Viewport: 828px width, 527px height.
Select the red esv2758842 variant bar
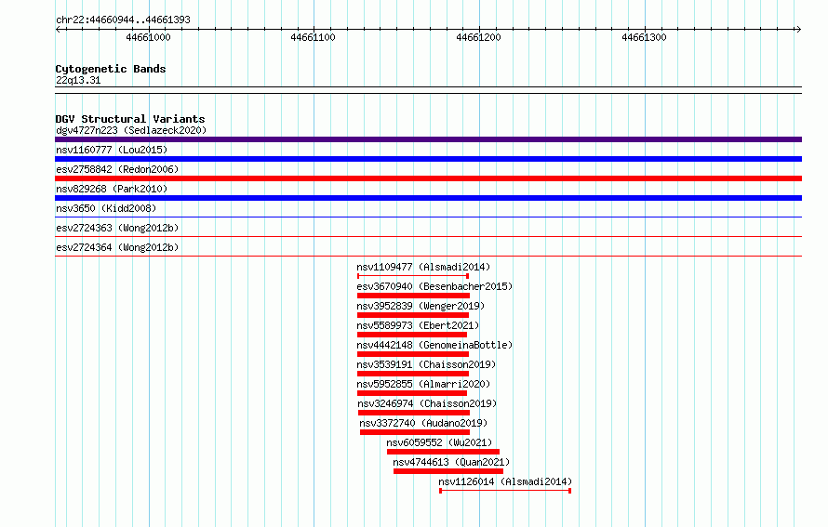point(428,178)
